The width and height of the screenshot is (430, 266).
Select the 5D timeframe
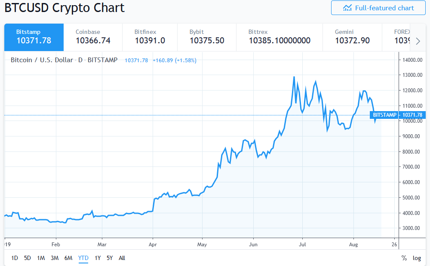point(27,258)
